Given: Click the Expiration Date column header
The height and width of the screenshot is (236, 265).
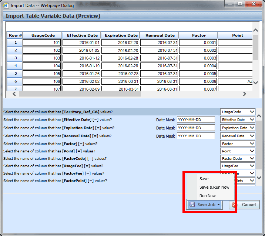Looking at the screenshot, I should [120, 35].
